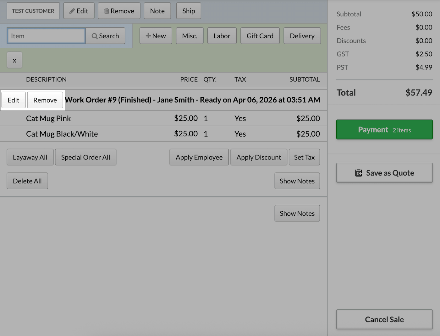Remove Work Order #9 from the sale

pos(45,100)
